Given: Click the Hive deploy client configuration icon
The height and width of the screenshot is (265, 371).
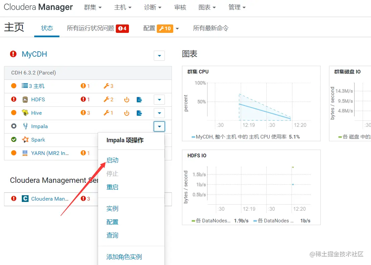Looking at the screenshot, I should point(139,113).
